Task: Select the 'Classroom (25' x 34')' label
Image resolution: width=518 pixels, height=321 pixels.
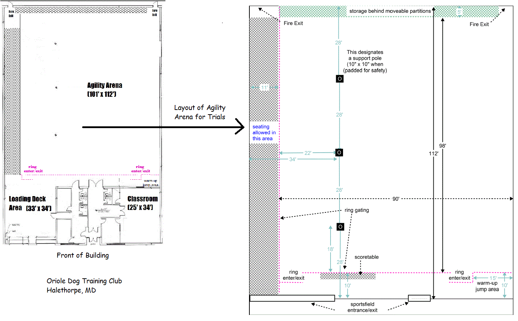Action: click(142, 203)
